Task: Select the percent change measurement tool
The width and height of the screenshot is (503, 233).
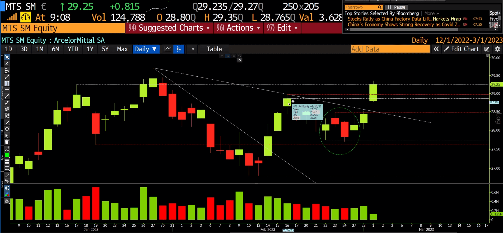Action: [7, 70]
